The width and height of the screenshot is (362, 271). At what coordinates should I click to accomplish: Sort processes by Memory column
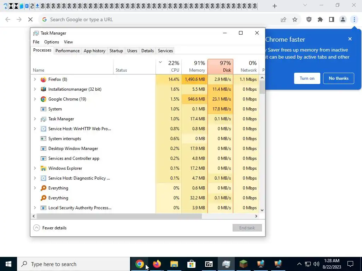tap(195, 67)
